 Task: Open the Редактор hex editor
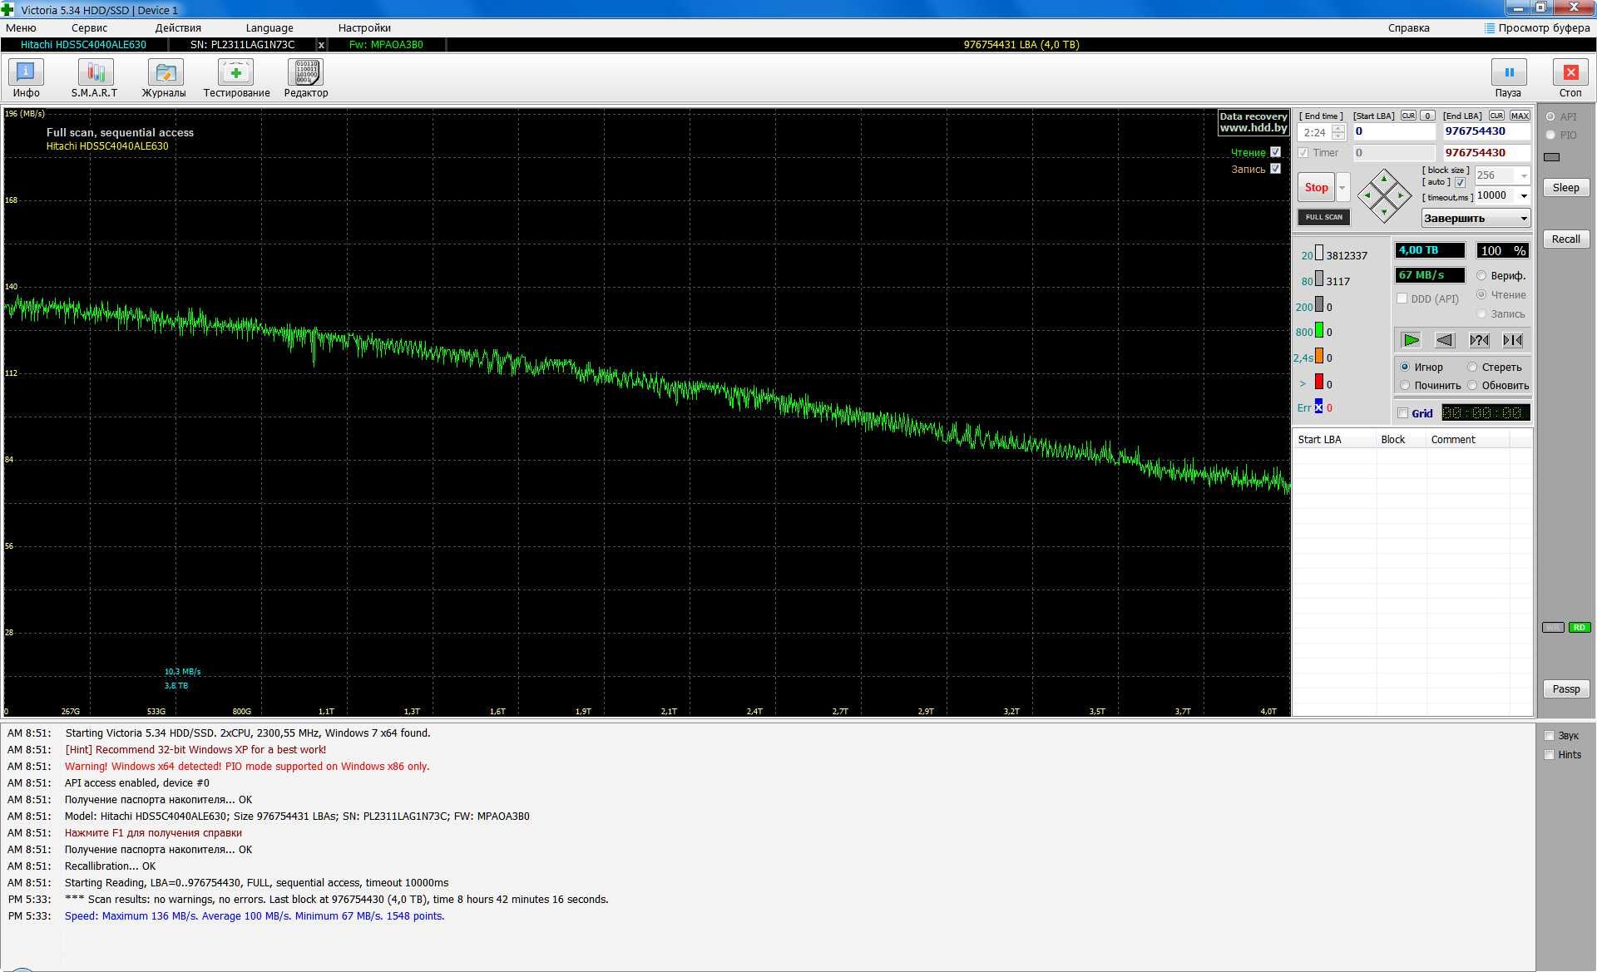pyautogui.click(x=306, y=78)
